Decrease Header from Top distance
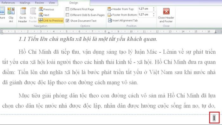The width and height of the screenshot is (222, 125). click(154, 10)
